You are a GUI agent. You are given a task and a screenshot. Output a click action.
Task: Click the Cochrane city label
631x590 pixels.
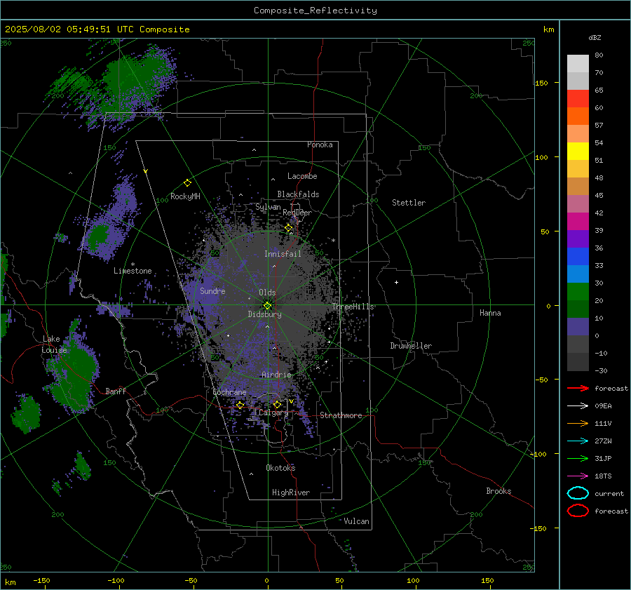click(x=229, y=392)
